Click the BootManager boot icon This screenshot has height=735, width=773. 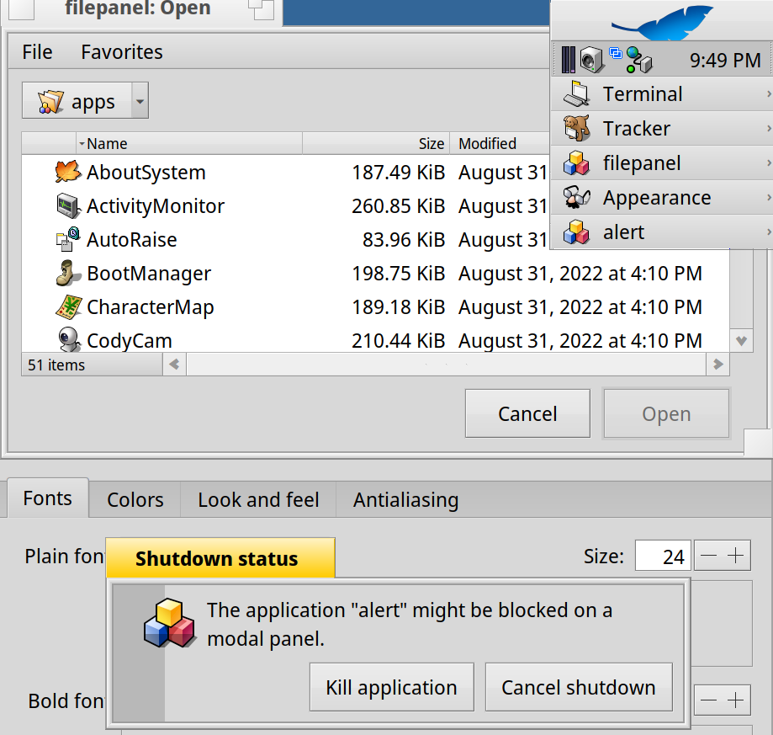pyautogui.click(x=67, y=274)
